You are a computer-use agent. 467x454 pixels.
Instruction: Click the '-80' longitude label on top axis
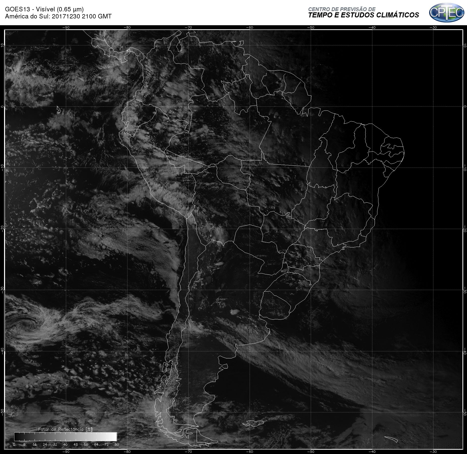[127, 27]
